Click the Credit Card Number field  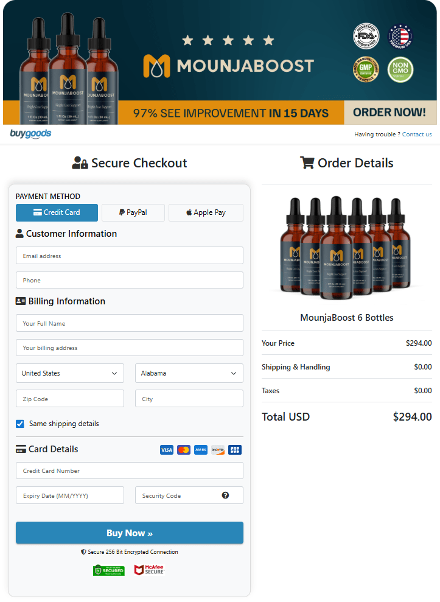point(130,471)
